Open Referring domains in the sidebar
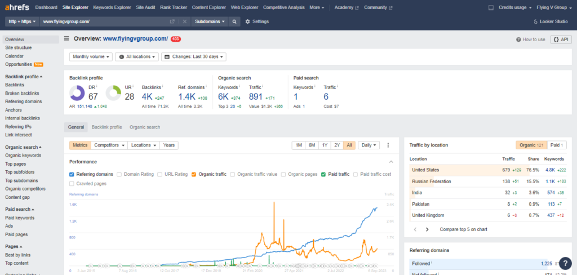577x275 pixels. pos(24,101)
